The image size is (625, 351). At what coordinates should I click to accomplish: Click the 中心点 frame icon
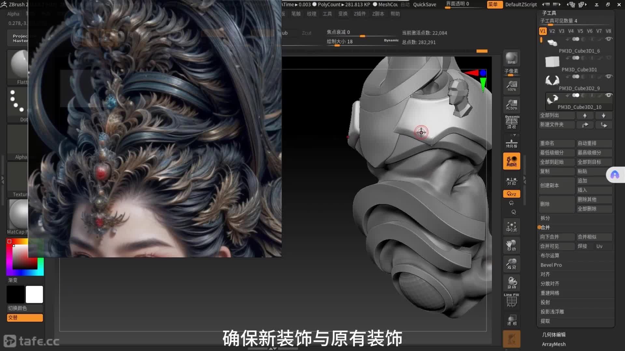[x=511, y=227]
